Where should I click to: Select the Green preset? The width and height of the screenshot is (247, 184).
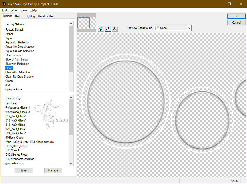(x=9, y=81)
